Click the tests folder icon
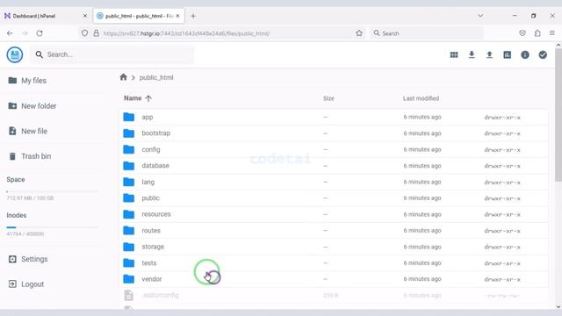Image resolution: width=562 pixels, height=316 pixels. pyautogui.click(x=129, y=263)
